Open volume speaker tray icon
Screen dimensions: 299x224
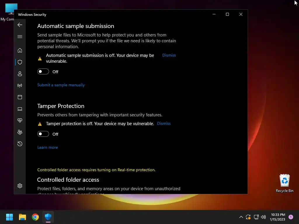click(x=263, y=217)
